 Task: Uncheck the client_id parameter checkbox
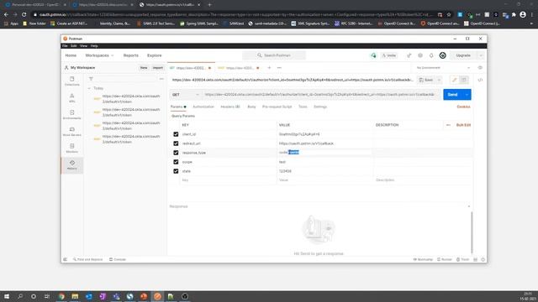176,134
